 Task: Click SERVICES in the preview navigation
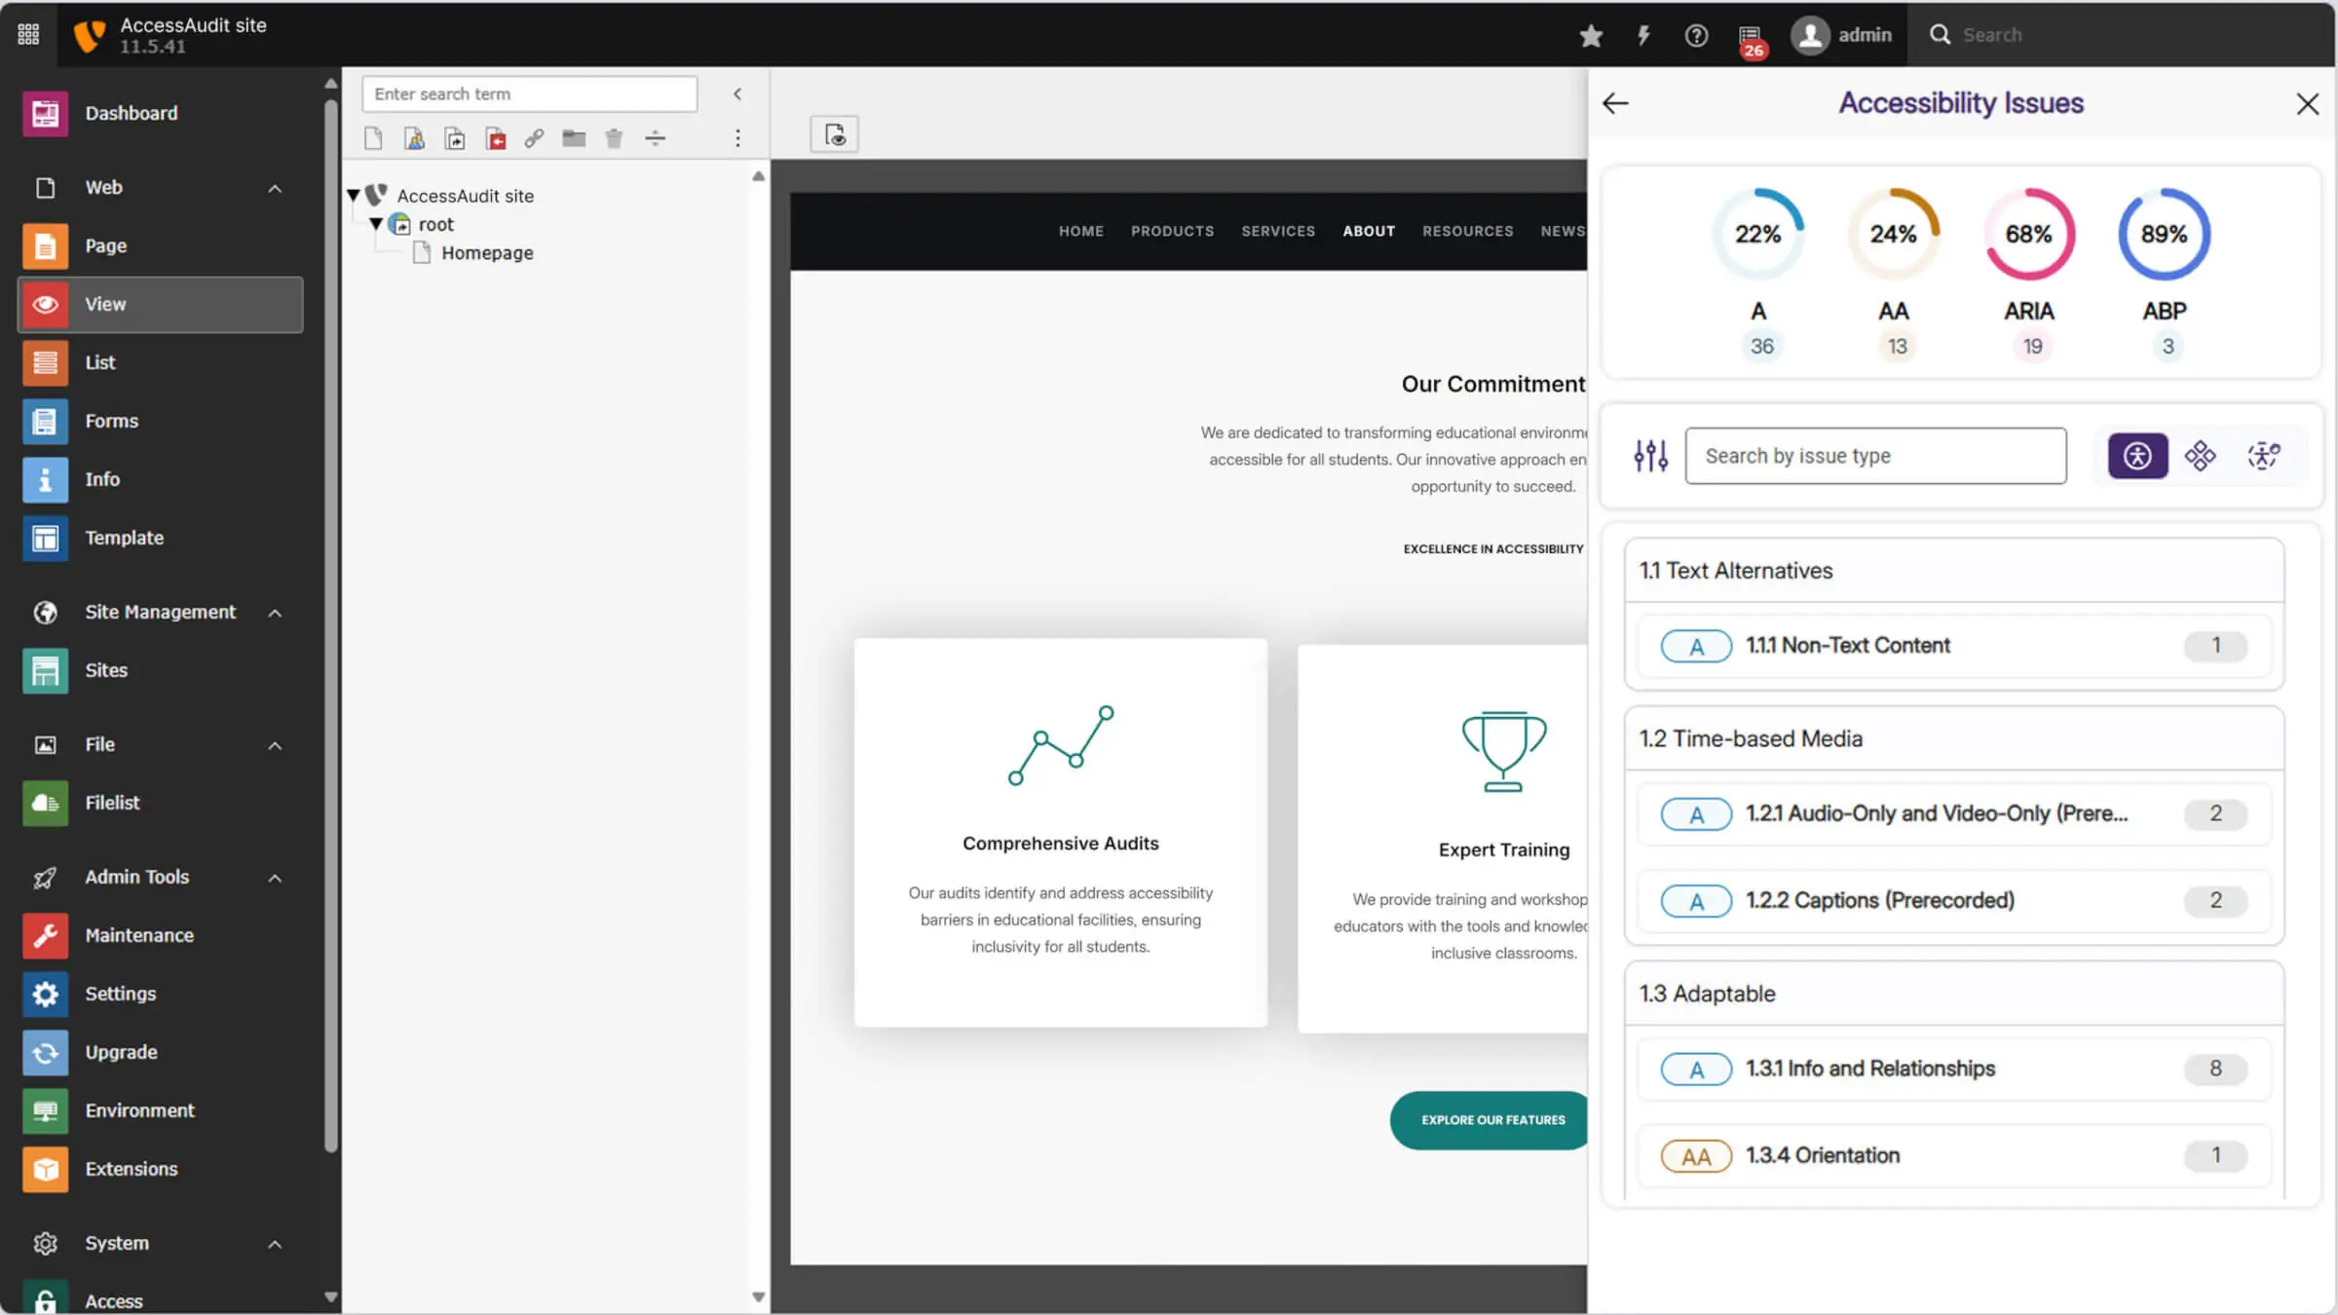tap(1277, 231)
